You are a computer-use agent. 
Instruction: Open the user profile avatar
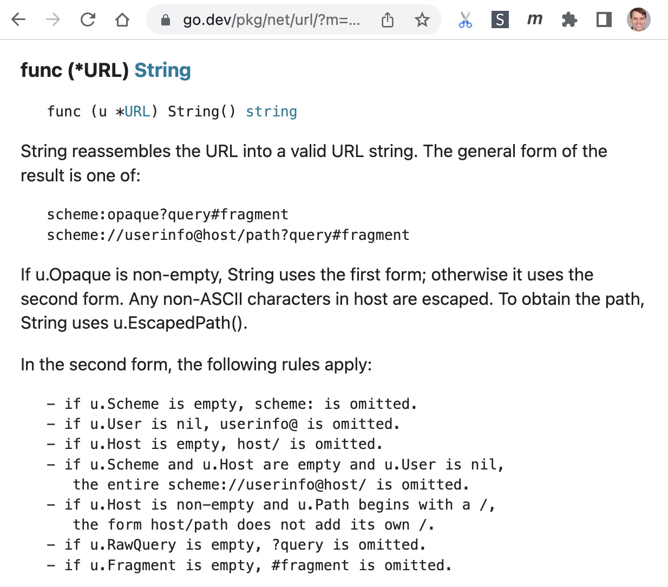click(x=639, y=19)
